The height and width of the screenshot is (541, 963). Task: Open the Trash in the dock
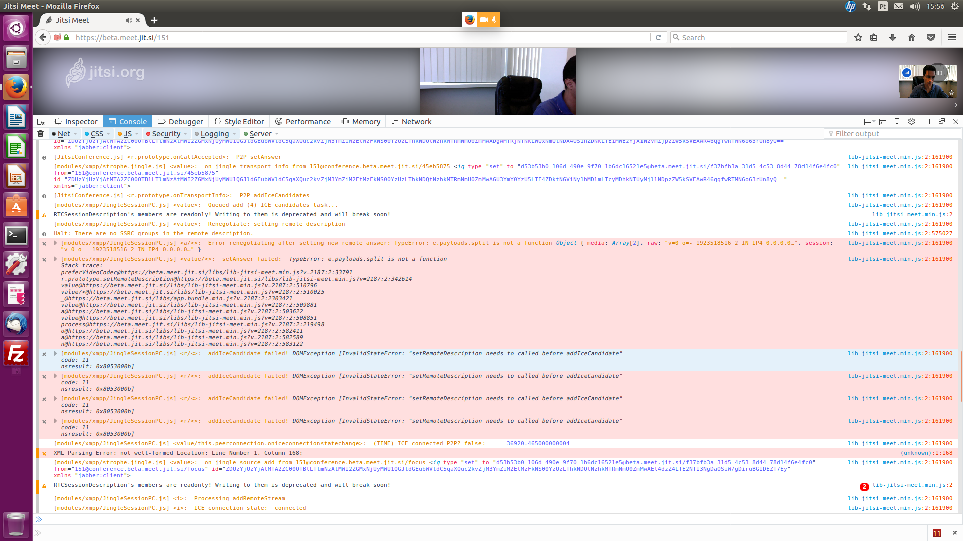pos(16,524)
